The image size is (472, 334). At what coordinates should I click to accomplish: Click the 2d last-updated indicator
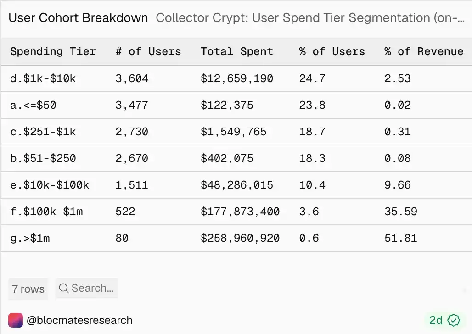pyautogui.click(x=436, y=320)
